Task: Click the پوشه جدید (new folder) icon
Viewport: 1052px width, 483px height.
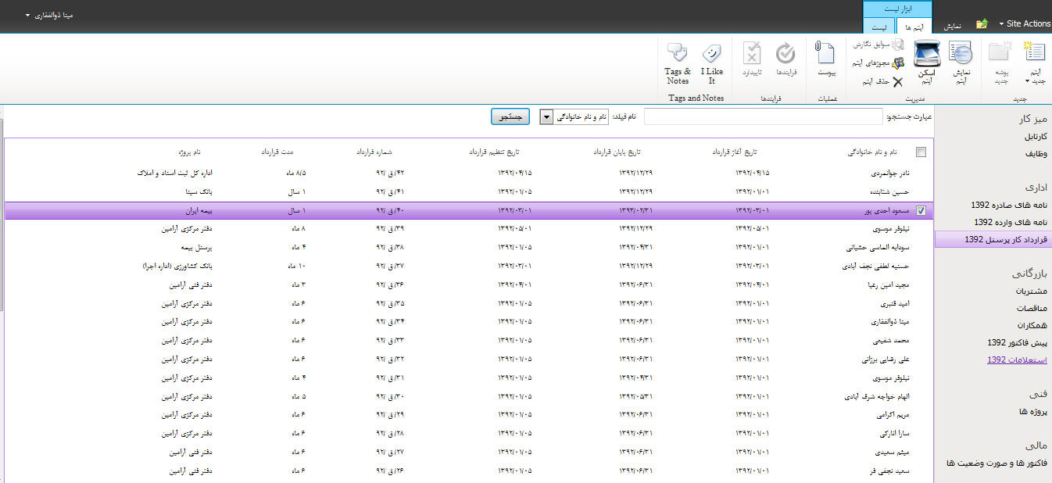Action: coord(1000,52)
